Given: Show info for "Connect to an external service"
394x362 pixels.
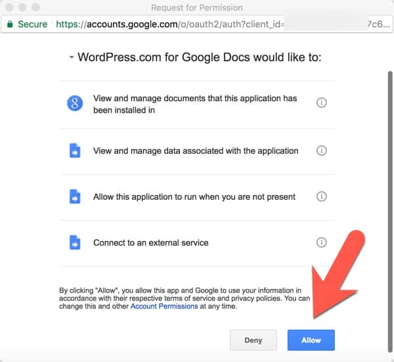Looking at the screenshot, I should (x=321, y=242).
